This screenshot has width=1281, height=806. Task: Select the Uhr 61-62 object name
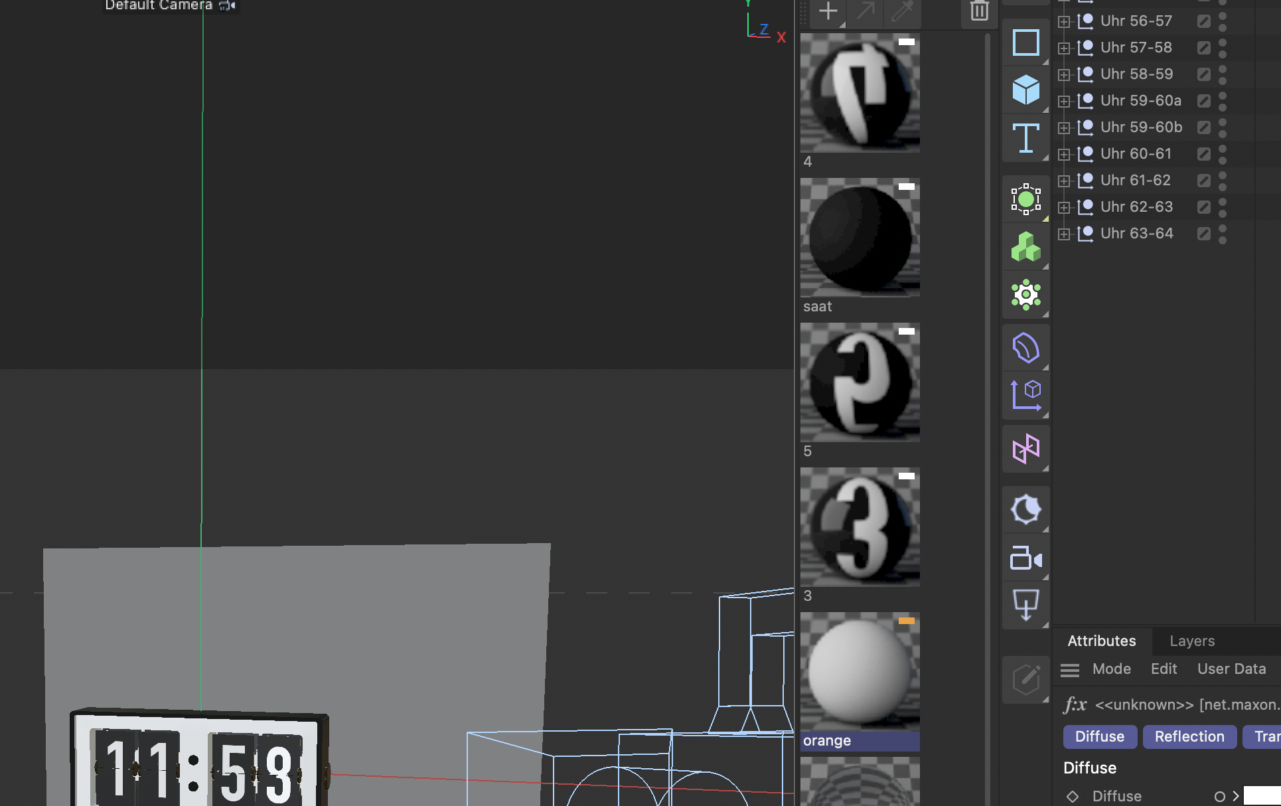point(1136,181)
